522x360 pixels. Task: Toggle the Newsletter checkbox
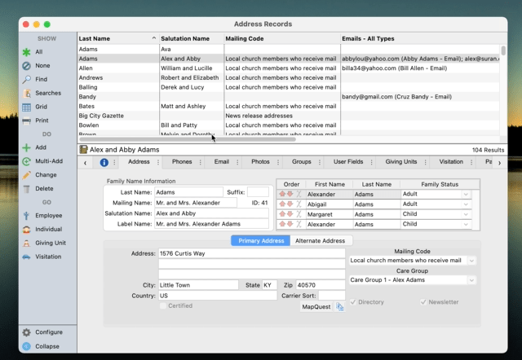coord(422,302)
